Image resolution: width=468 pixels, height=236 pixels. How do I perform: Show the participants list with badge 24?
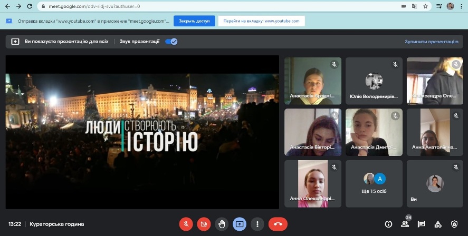tap(405, 224)
